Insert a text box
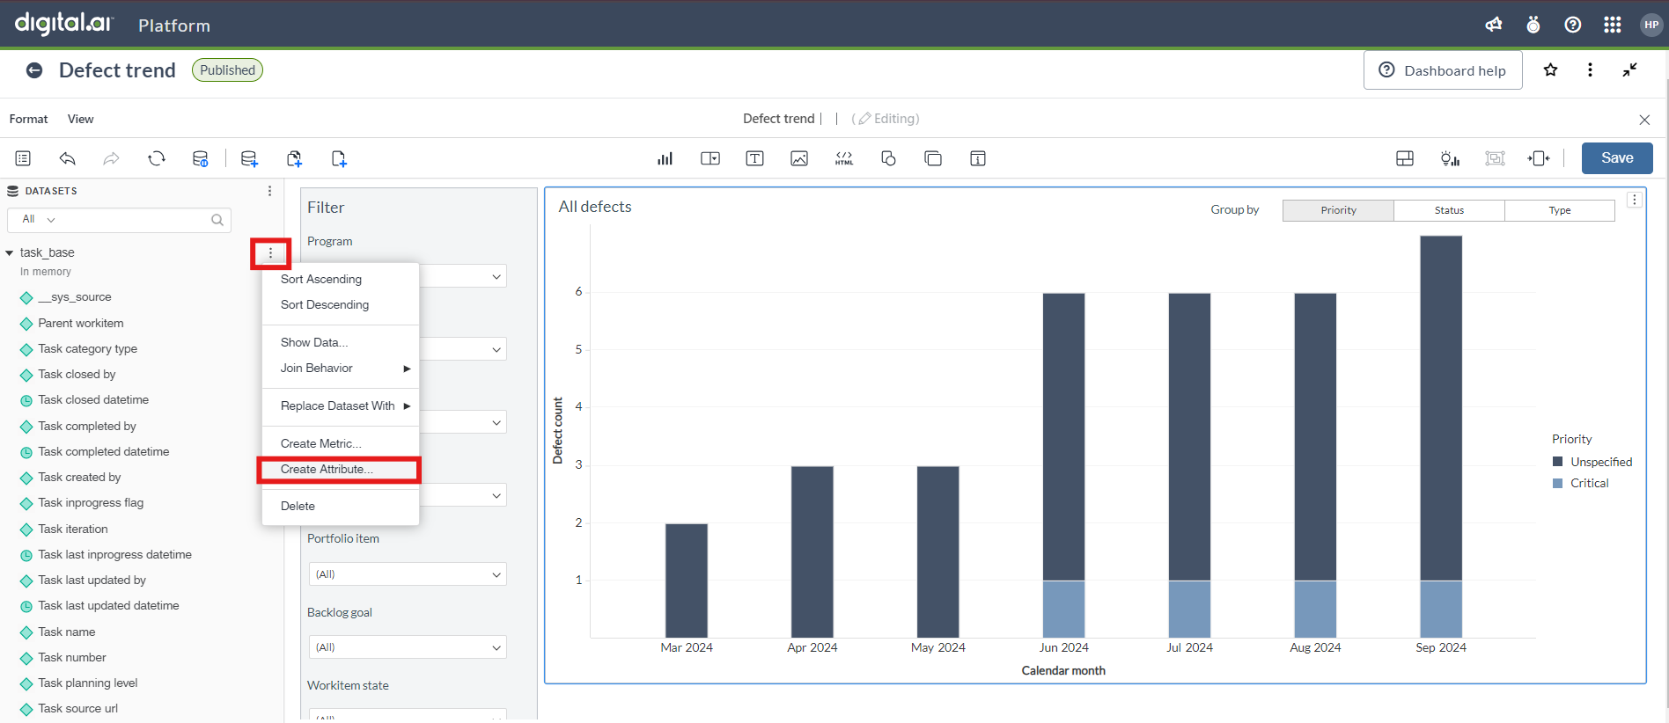 click(x=754, y=158)
